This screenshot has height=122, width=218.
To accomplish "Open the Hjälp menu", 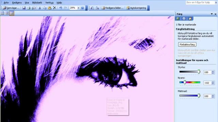I will point(59,3).
